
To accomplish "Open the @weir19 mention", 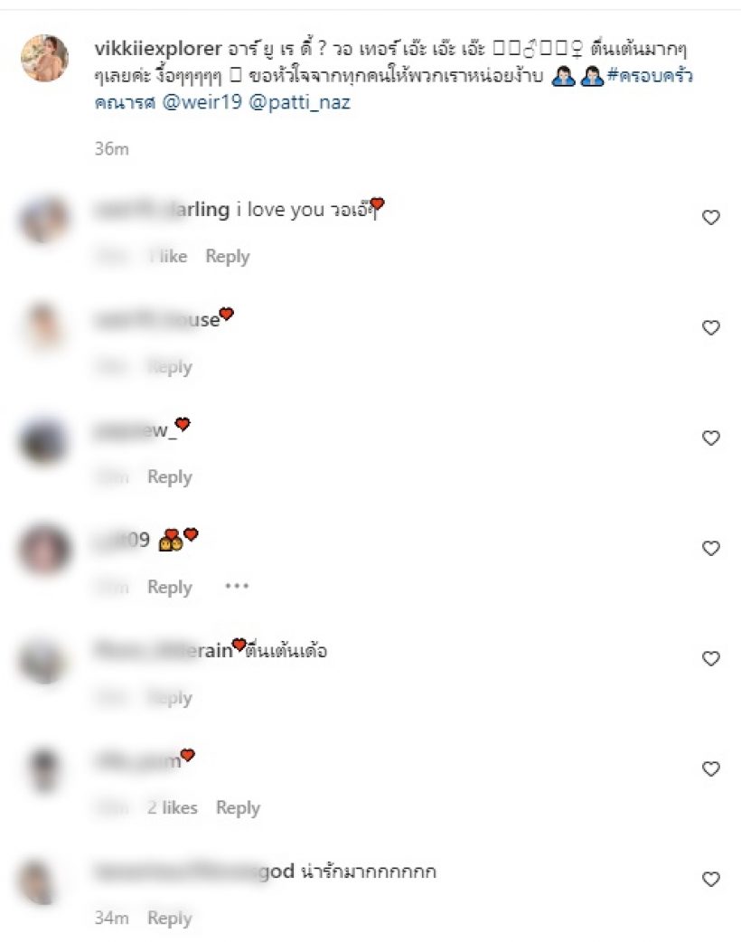I will [x=202, y=101].
